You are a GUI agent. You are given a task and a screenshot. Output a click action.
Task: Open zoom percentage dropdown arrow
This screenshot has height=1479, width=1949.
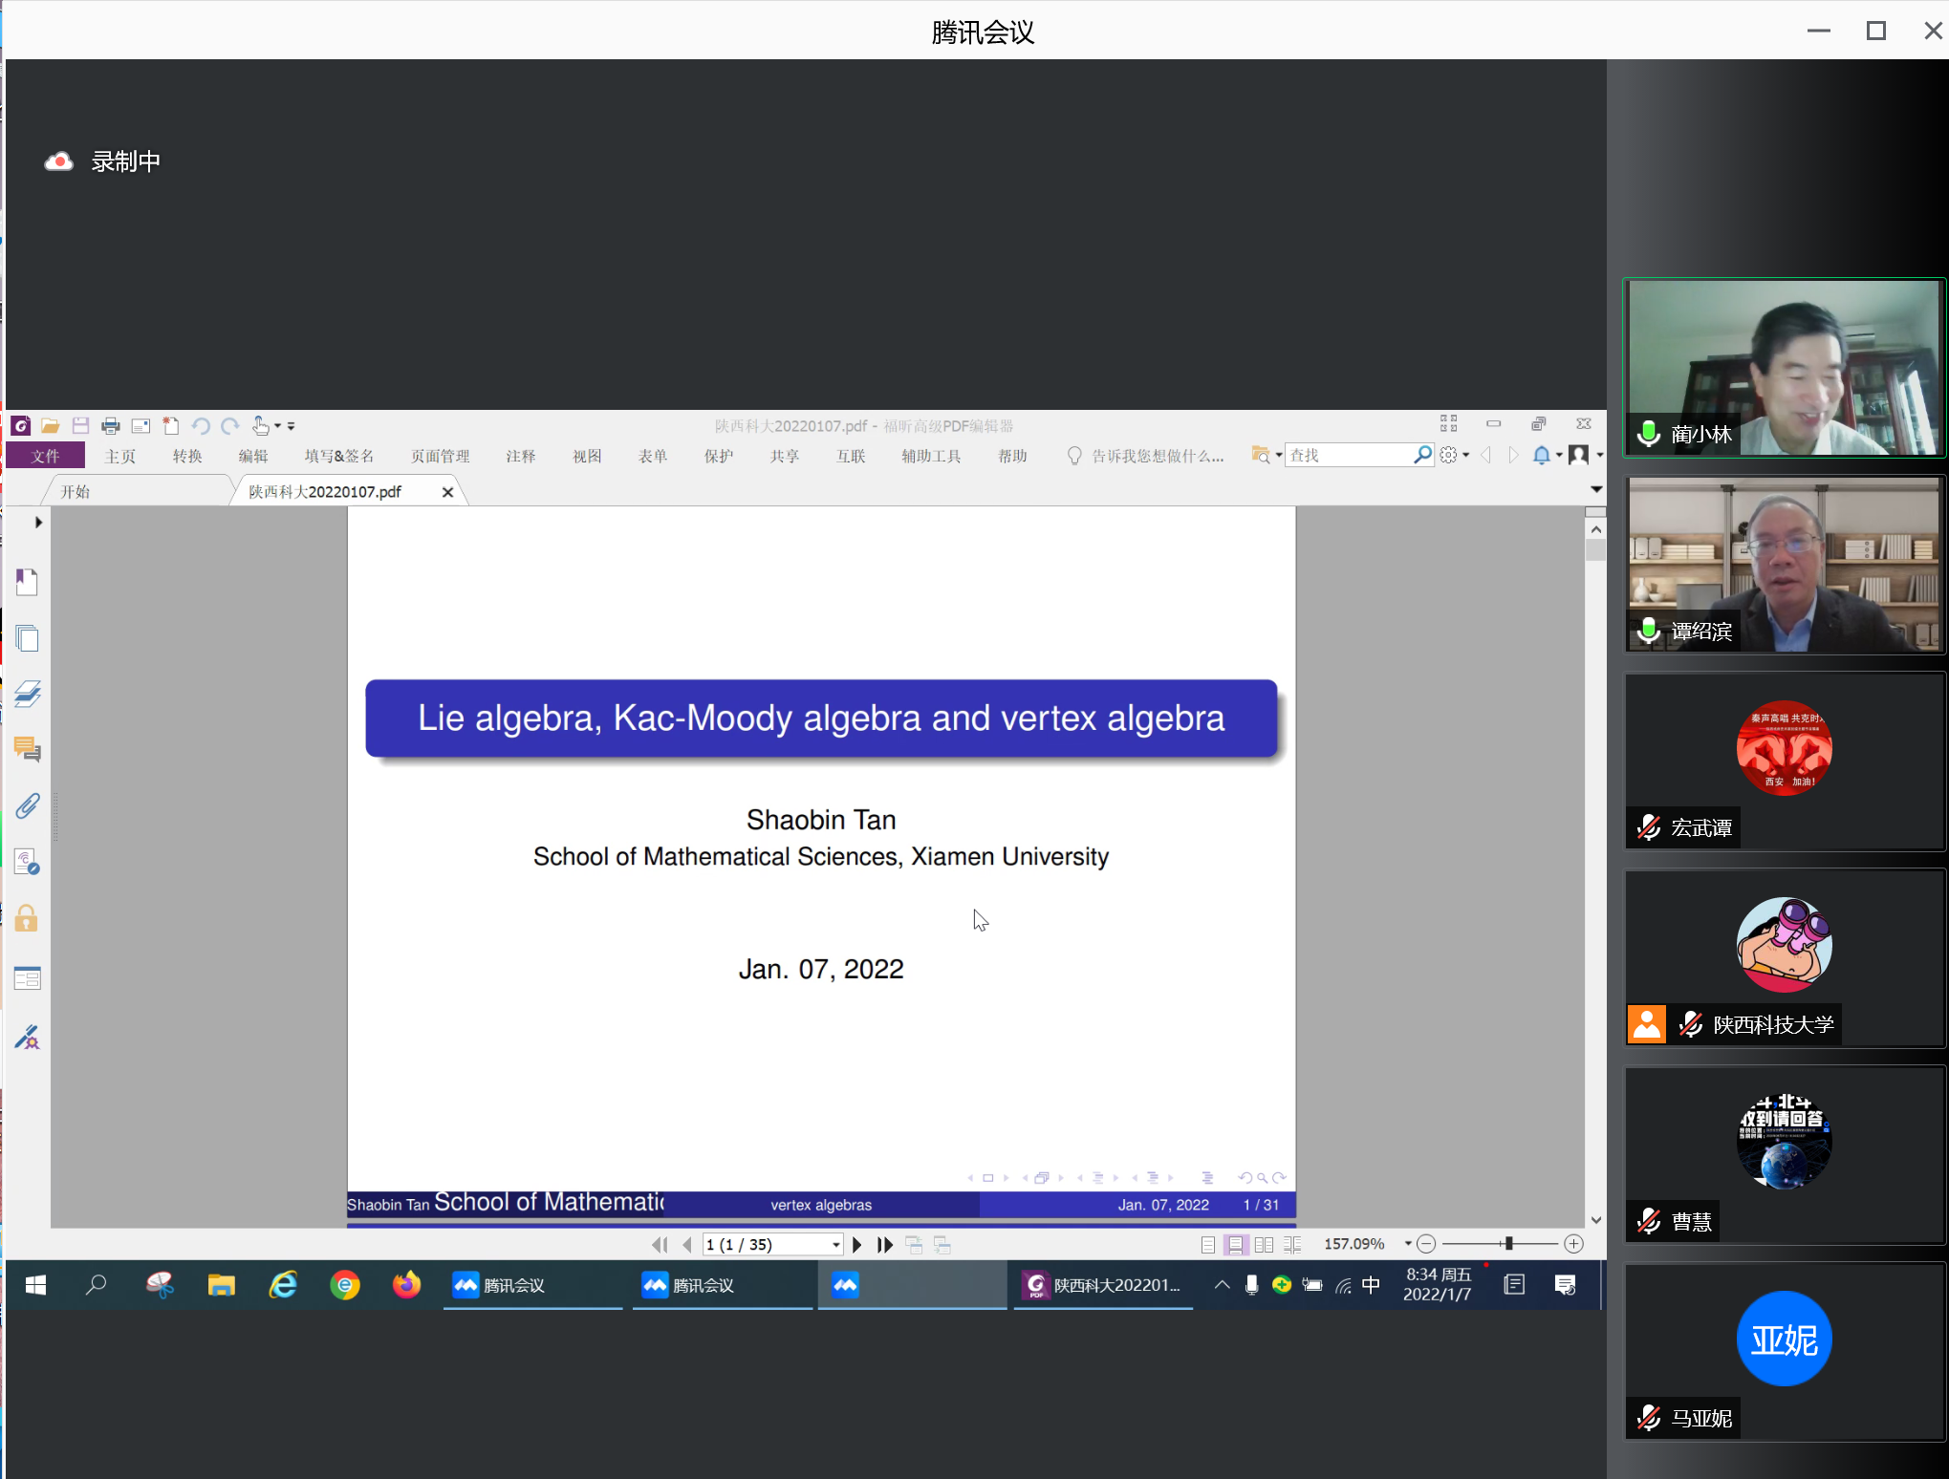point(1407,1243)
